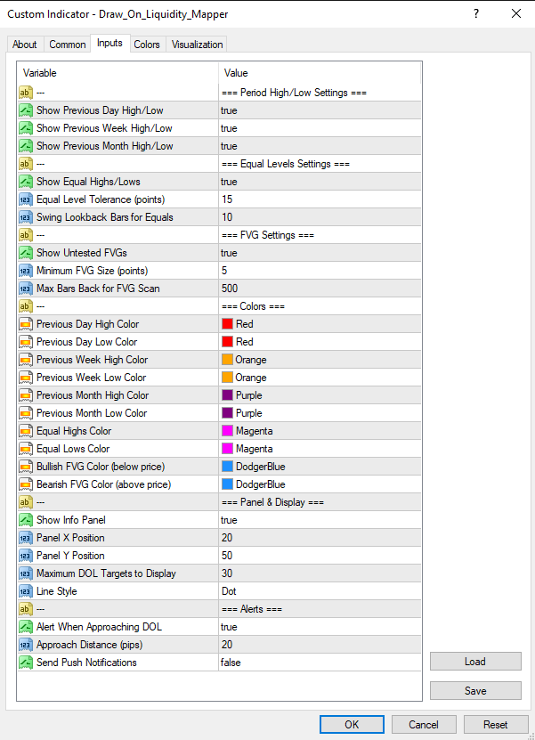Click the icon beside Maximum DOL Targets to Display

pos(26,573)
